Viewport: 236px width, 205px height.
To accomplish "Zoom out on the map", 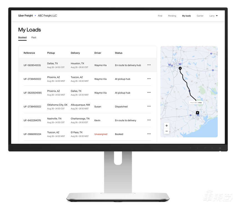I will 167,131.
